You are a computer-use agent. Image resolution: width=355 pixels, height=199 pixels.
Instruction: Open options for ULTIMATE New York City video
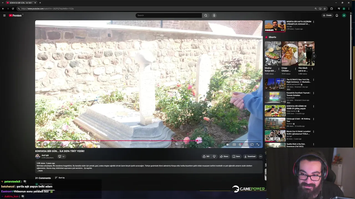pyautogui.click(x=313, y=80)
